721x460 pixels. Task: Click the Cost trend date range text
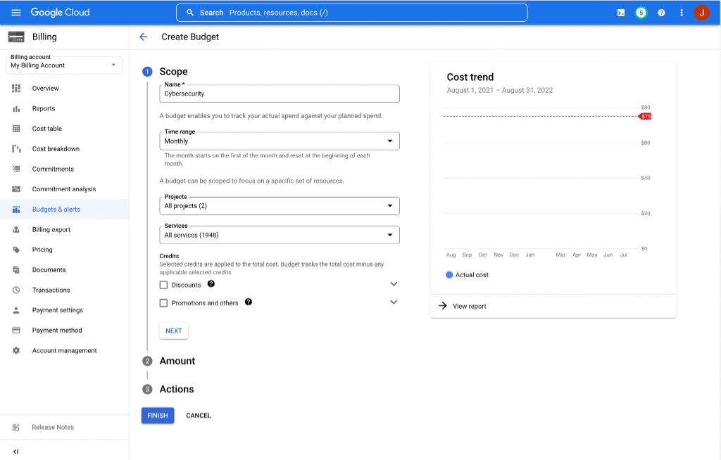pos(500,91)
